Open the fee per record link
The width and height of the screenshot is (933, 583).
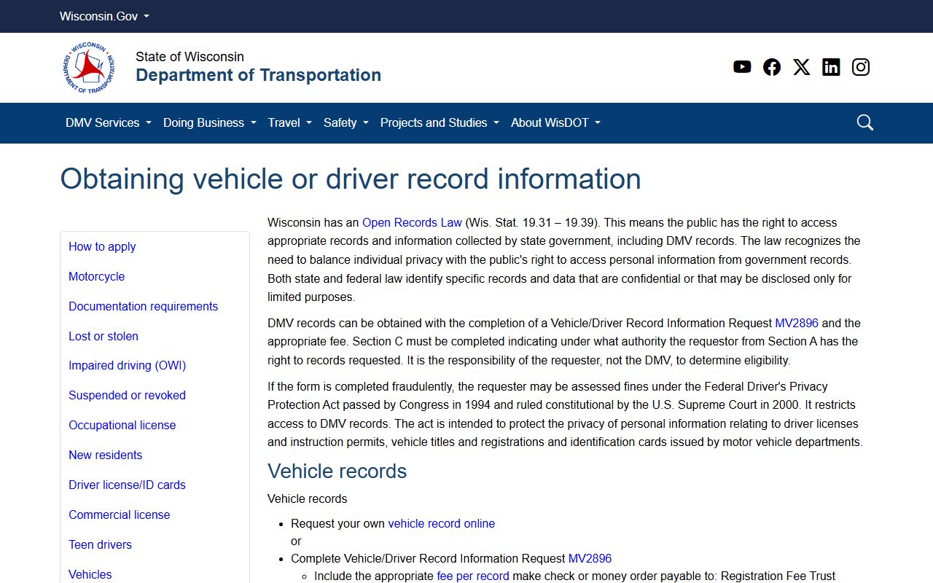473,576
